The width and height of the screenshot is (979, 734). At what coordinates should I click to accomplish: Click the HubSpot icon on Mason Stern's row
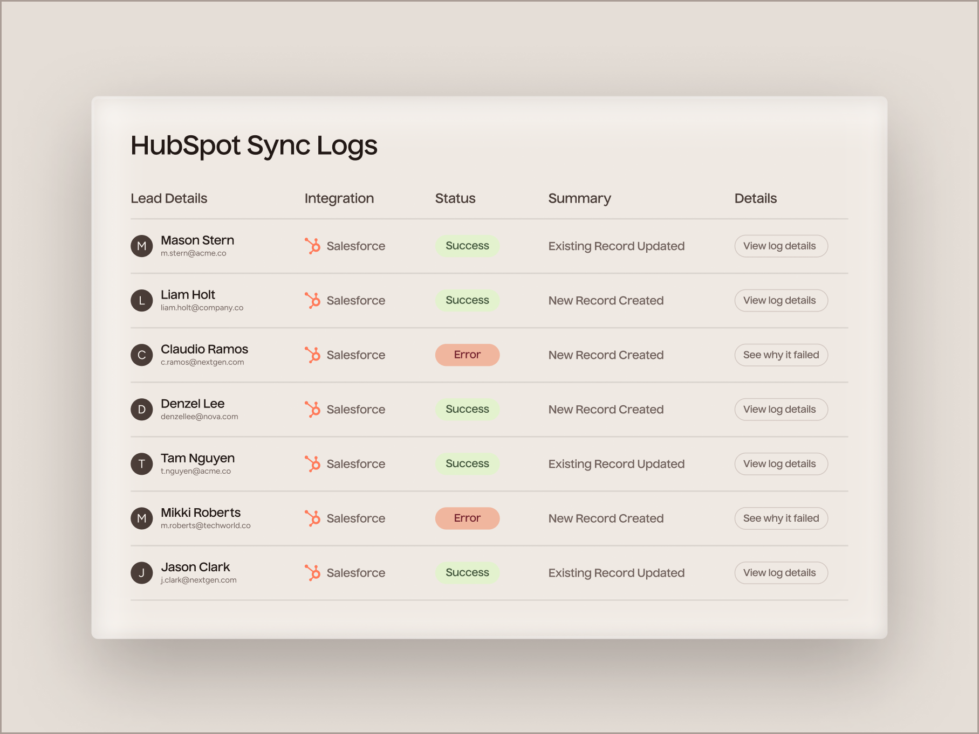click(x=313, y=246)
